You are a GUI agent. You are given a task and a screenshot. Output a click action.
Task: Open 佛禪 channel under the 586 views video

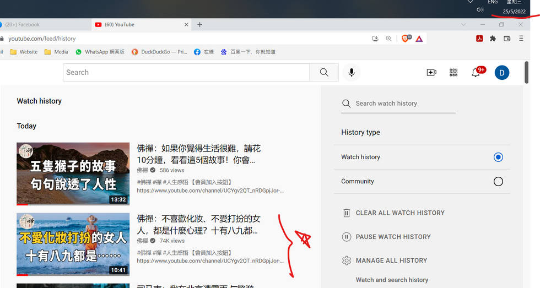[x=142, y=170]
